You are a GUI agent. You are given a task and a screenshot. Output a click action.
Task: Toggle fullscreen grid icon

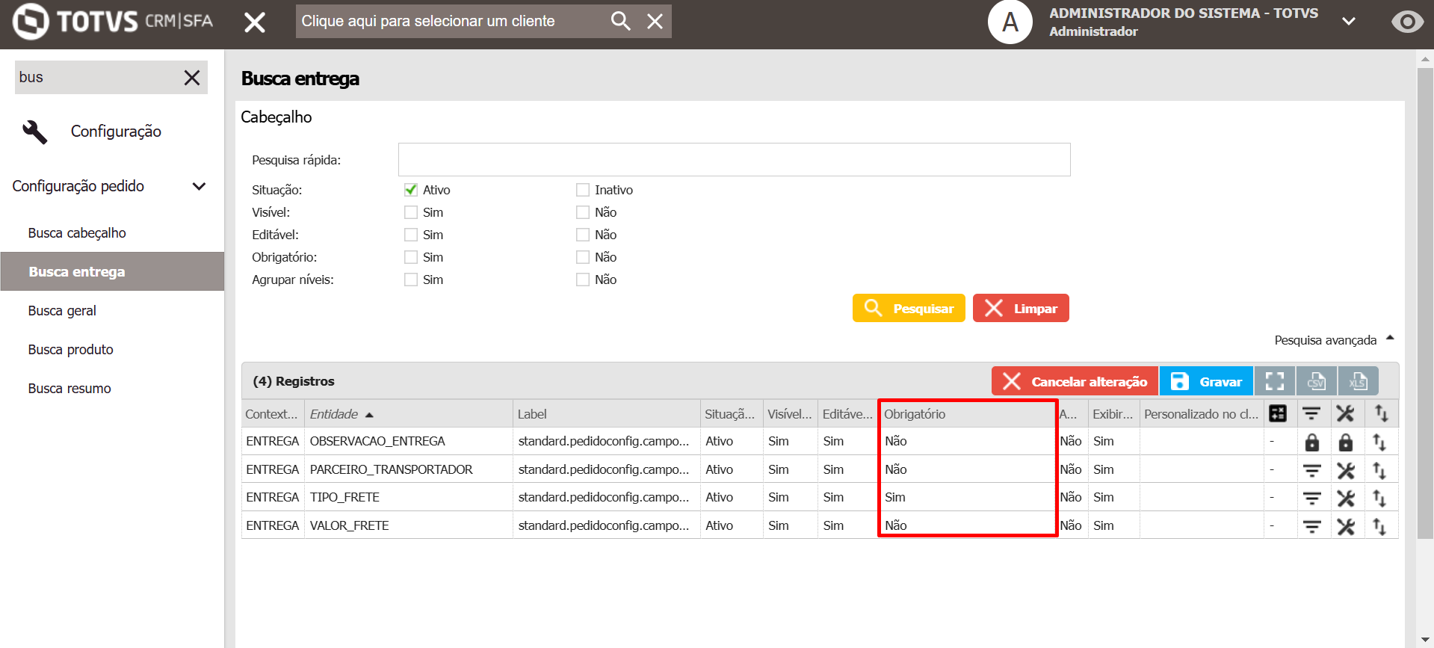pyautogui.click(x=1275, y=381)
